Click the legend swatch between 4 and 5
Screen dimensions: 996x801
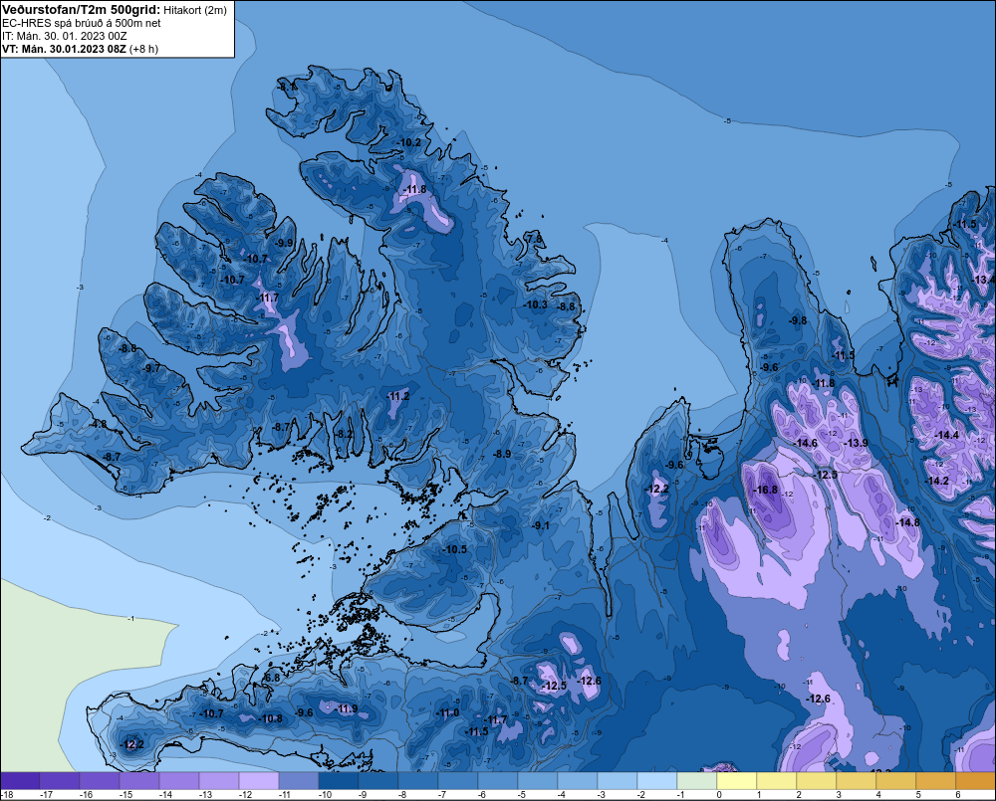[x=896, y=781]
